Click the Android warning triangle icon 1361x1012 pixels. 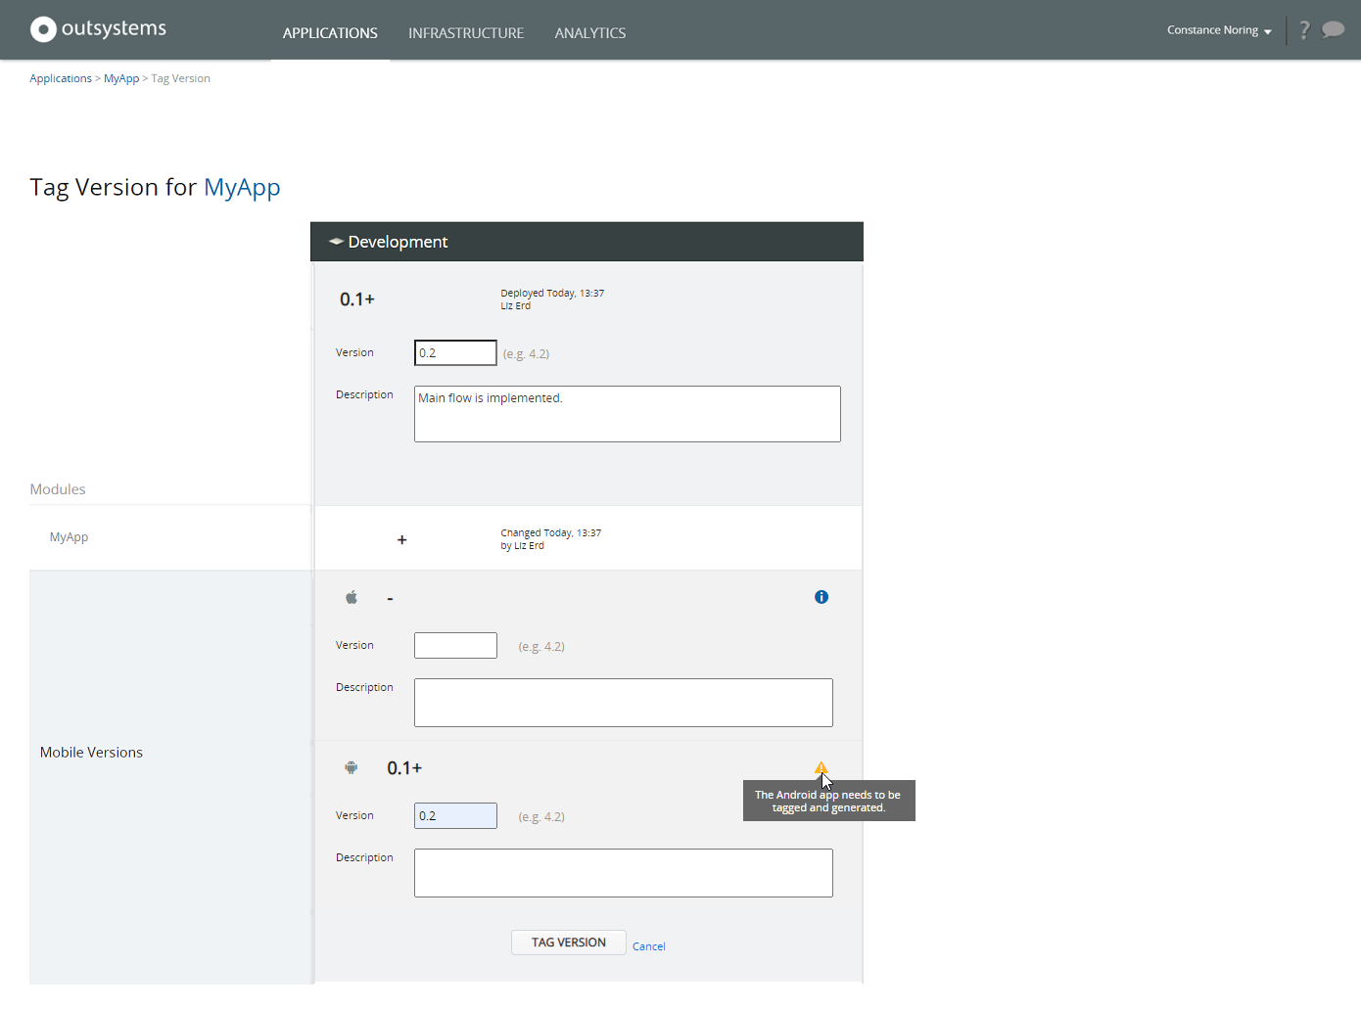pos(821,768)
